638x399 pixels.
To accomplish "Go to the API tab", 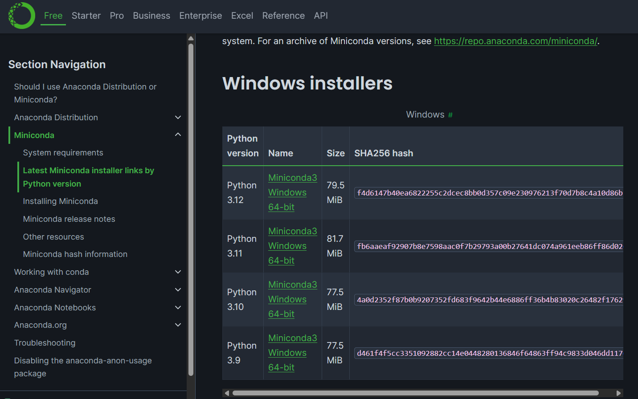I will [x=321, y=16].
